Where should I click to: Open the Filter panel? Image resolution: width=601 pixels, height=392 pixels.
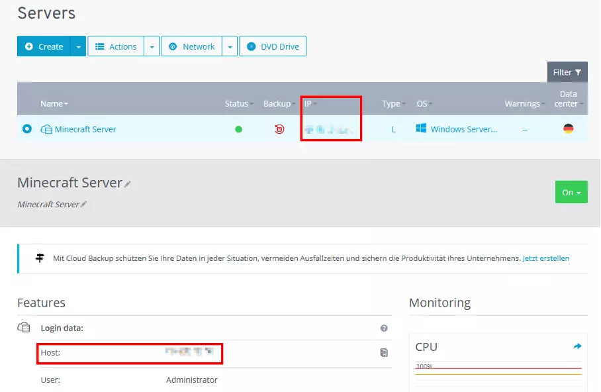point(567,72)
